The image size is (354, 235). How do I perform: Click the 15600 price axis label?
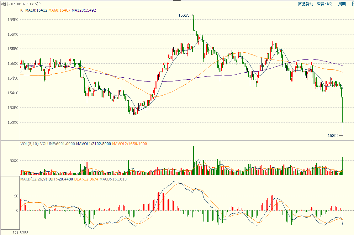[x=13, y=34]
